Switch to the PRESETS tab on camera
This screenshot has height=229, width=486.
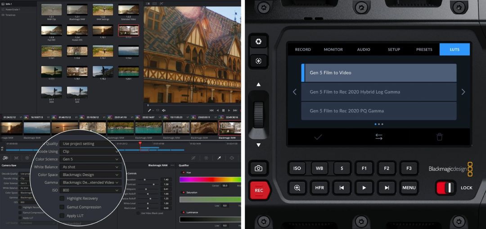click(424, 49)
